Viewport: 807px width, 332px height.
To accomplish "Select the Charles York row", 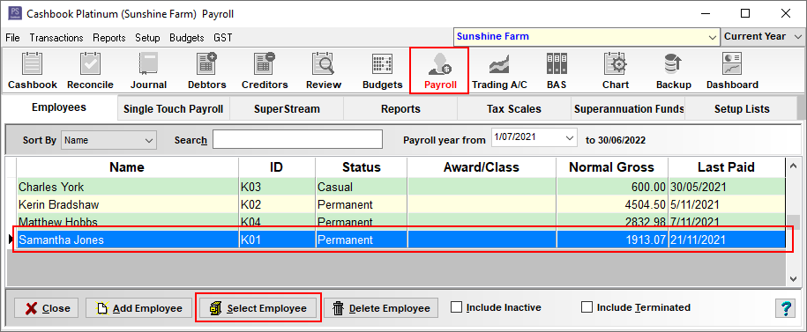I will coord(401,187).
